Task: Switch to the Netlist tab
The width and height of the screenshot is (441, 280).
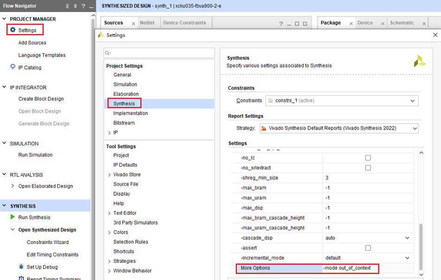Action: [x=147, y=23]
